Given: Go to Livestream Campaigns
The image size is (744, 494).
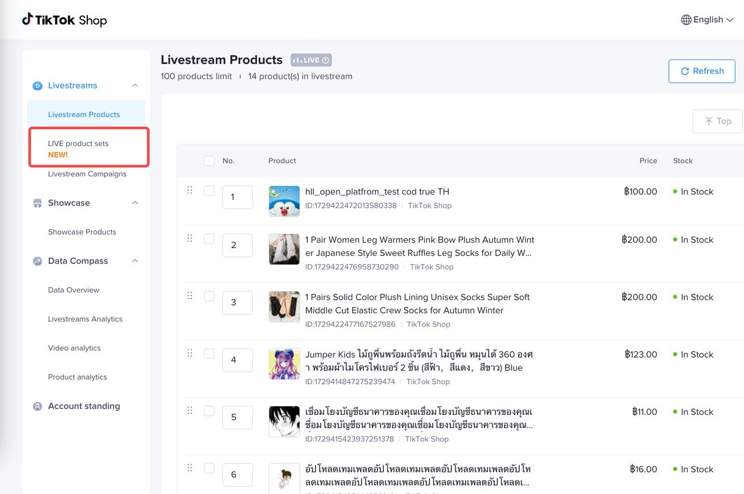Looking at the screenshot, I should 87,174.
